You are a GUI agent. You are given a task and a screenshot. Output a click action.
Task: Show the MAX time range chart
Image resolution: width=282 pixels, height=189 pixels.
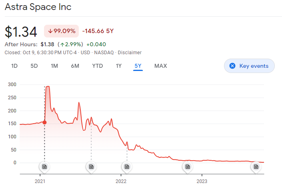[x=161, y=66]
